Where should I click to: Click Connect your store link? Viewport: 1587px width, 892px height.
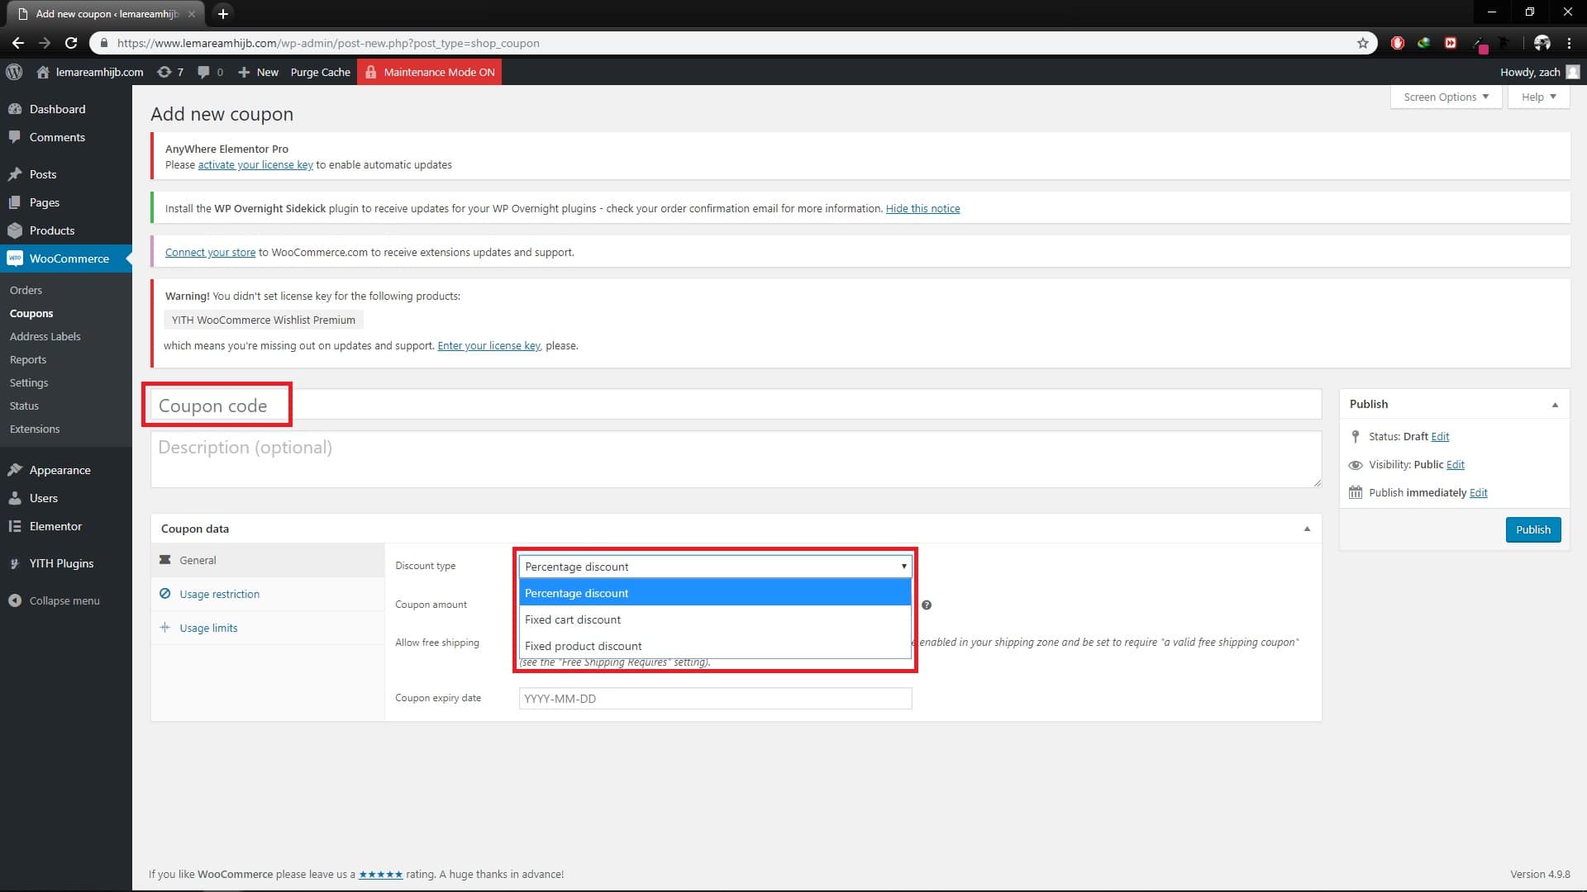coord(210,252)
